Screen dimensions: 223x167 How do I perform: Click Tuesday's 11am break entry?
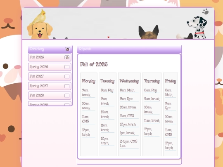[x=107, y=128]
